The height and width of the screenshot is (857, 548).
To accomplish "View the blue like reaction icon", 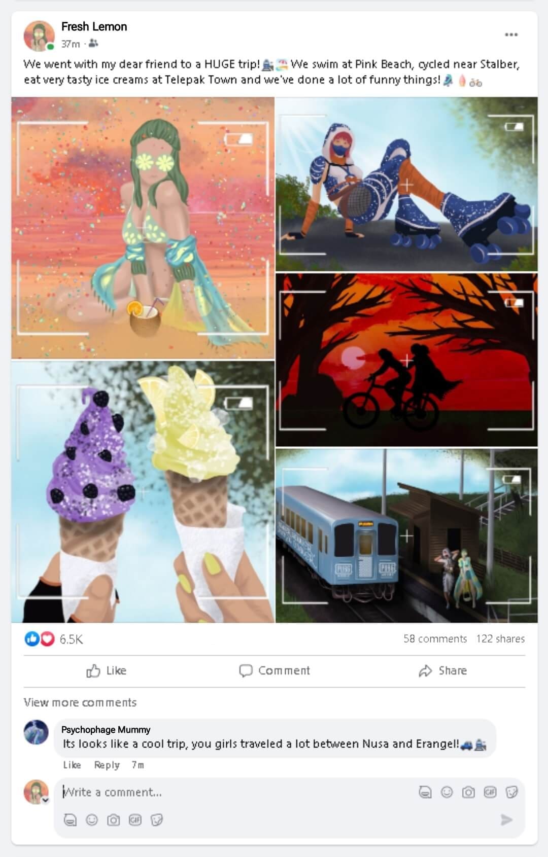I will click(31, 639).
